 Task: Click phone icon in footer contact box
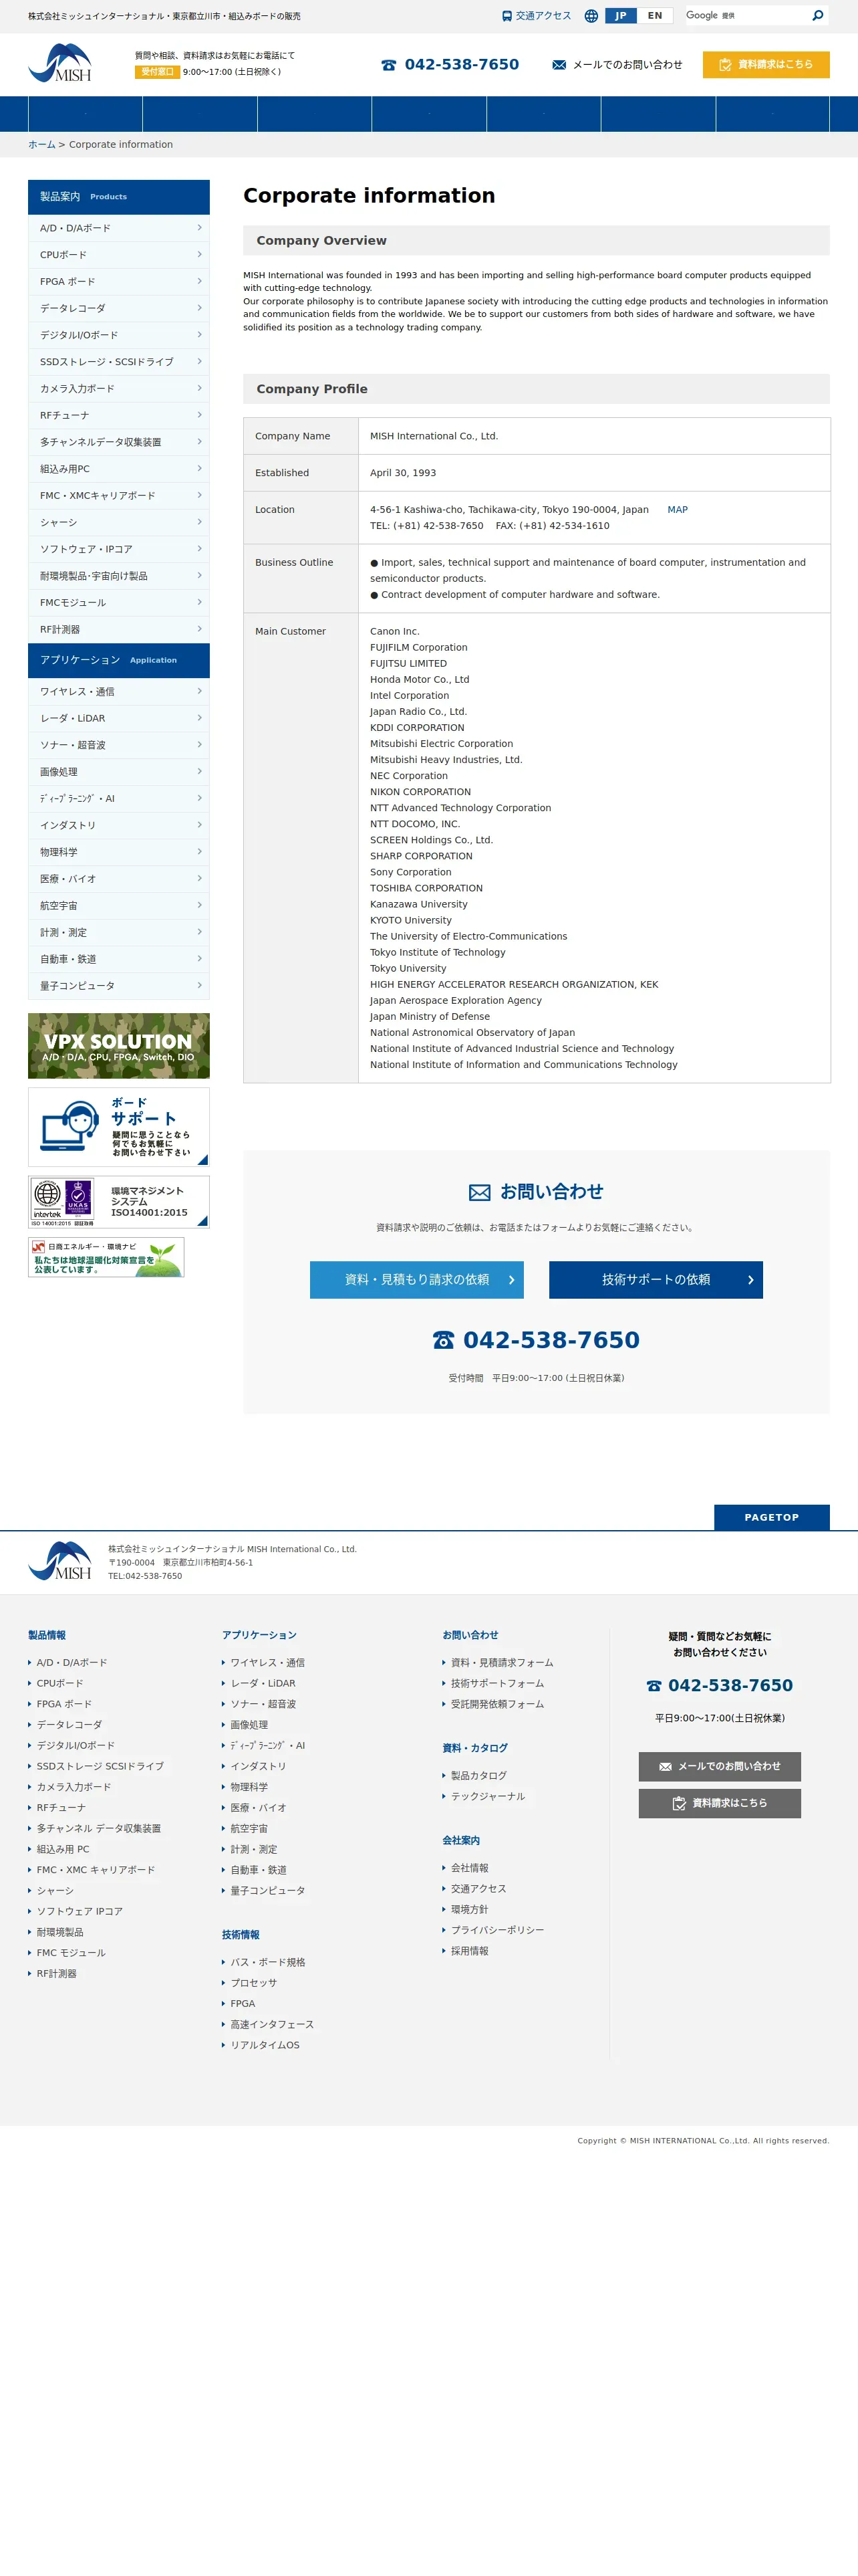[x=654, y=1686]
